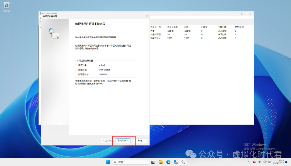Sort by the 许可证总数 column header
Screen dimensions: 291x166
click(x=173, y=27)
